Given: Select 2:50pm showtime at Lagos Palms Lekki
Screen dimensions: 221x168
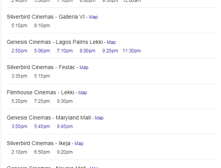Looking at the screenshot, I should tap(19, 51).
